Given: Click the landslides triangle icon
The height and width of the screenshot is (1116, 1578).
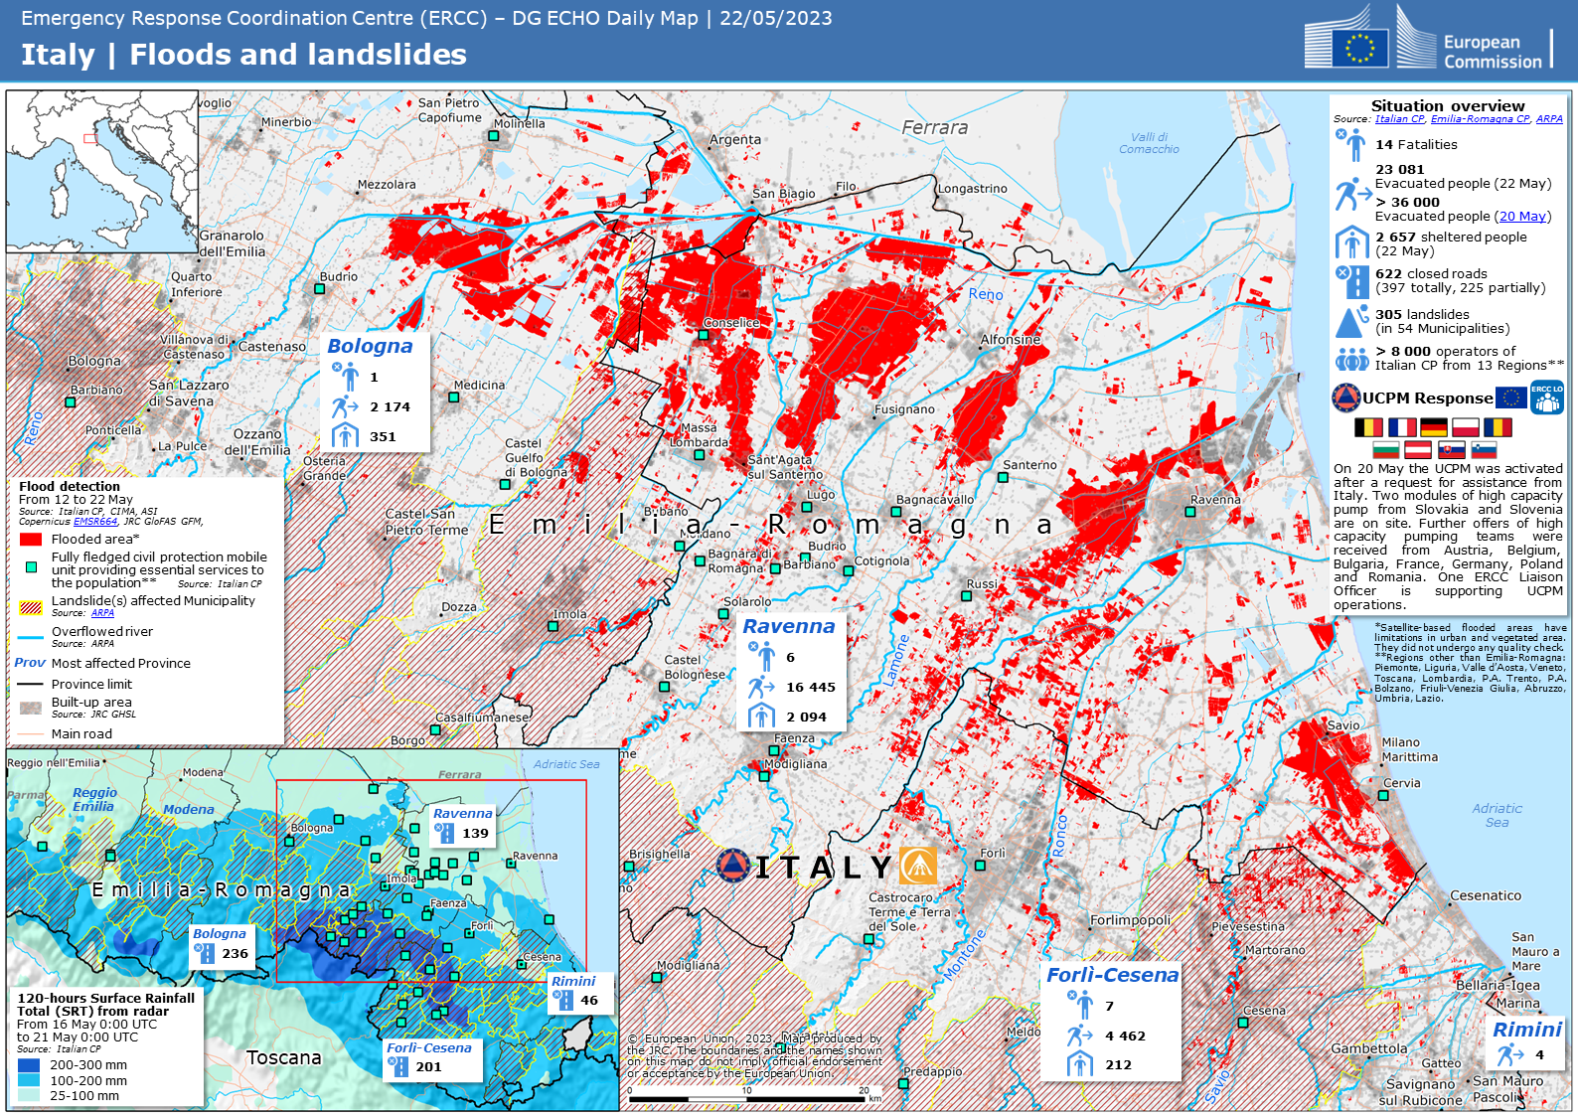Looking at the screenshot, I should click(x=1351, y=322).
